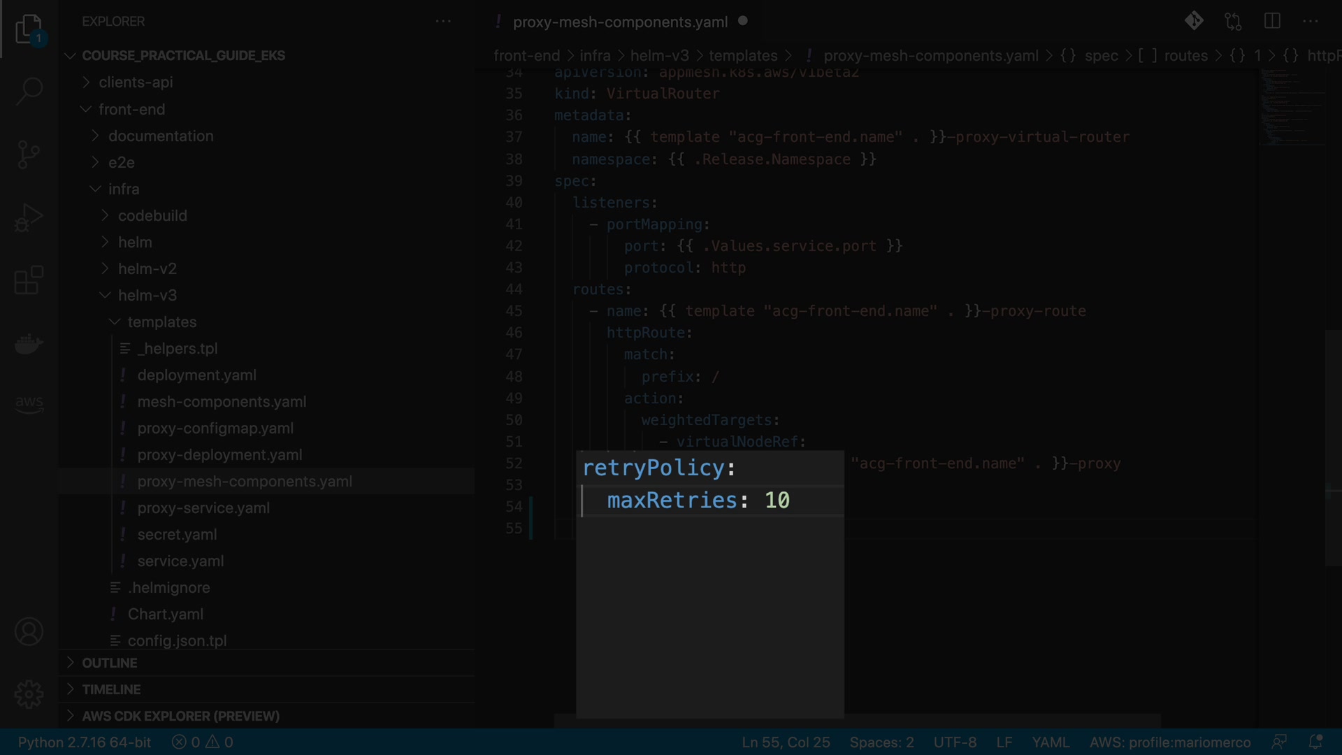Open the Search view in activity bar
Image resolution: width=1342 pixels, height=755 pixels.
[29, 91]
